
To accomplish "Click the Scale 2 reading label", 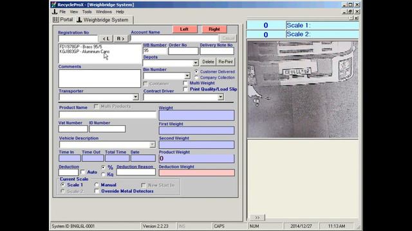I will pos(299,34).
